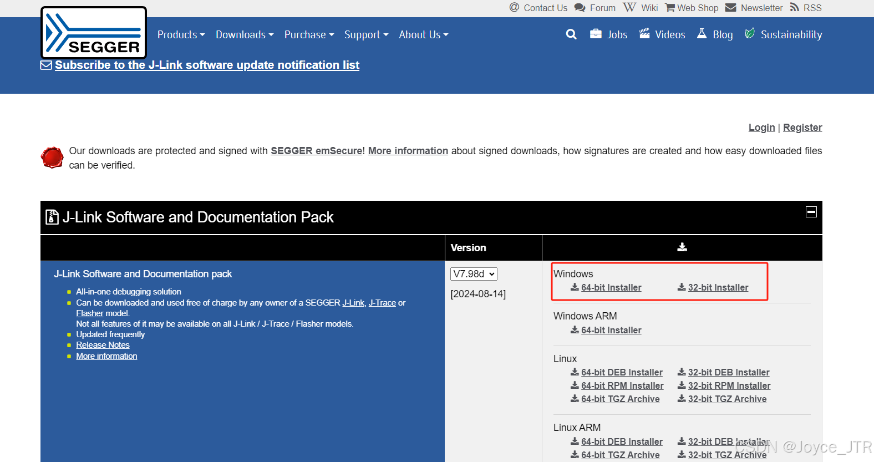Image resolution: width=874 pixels, height=462 pixels.
Task: Click download icon in table header
Action: 682,247
